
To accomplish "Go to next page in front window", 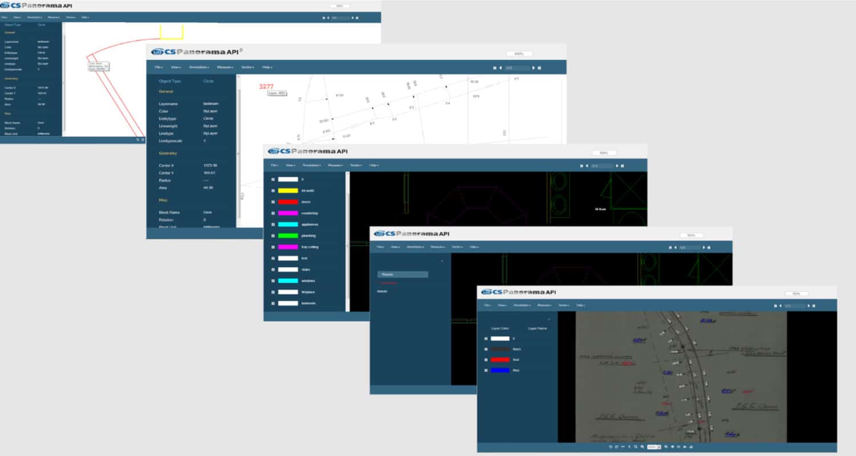I will point(809,306).
